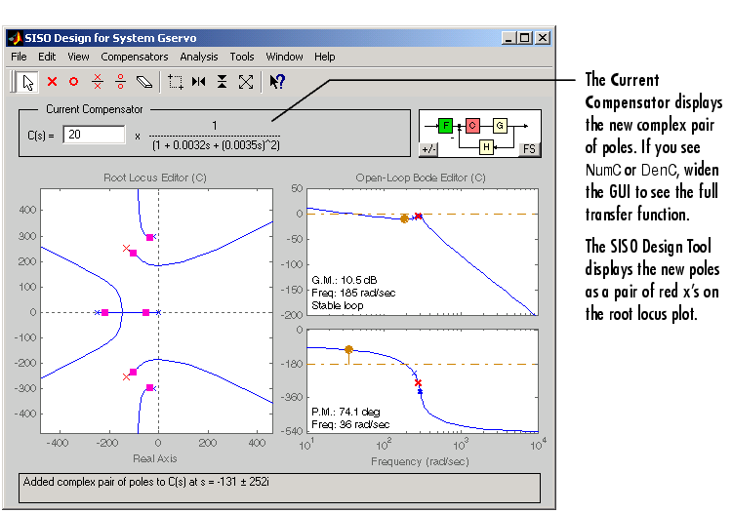
Task: Click the 'Added complex pair of poles' status message
Action: tap(146, 482)
